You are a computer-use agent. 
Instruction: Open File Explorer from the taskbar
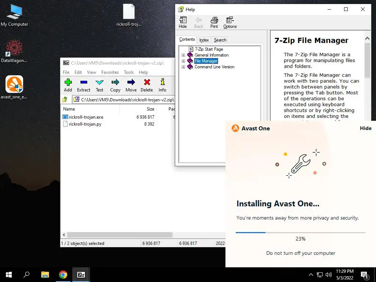coord(45,275)
